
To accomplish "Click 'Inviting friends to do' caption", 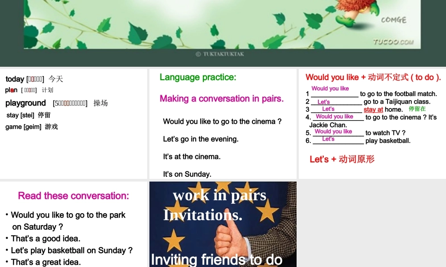I will tap(217, 259).
